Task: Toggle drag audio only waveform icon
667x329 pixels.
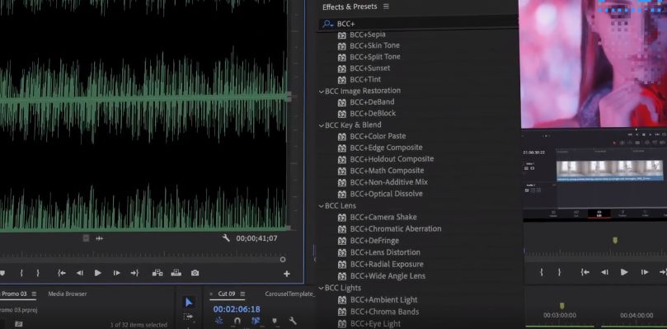Action: 99,239
